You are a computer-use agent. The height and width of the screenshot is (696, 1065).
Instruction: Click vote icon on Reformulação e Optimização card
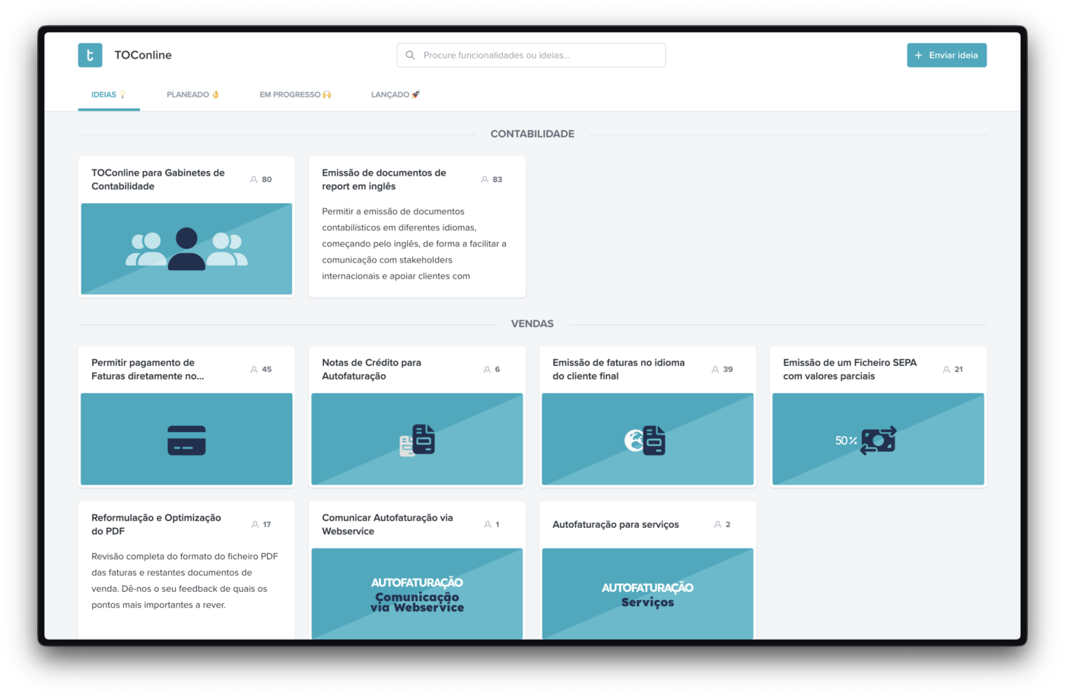[x=255, y=525]
